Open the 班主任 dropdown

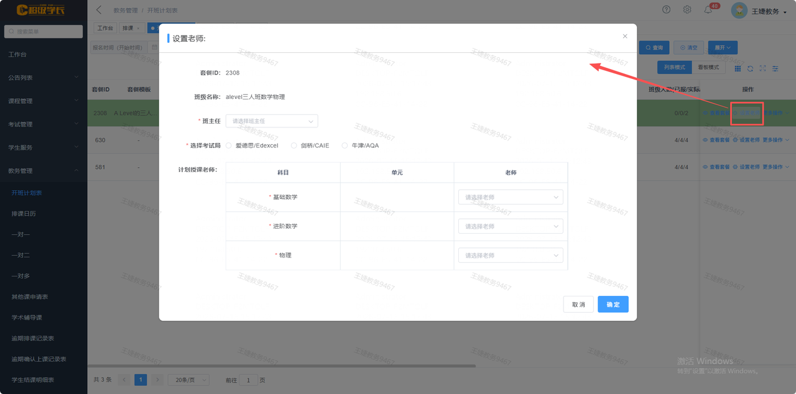(272, 121)
